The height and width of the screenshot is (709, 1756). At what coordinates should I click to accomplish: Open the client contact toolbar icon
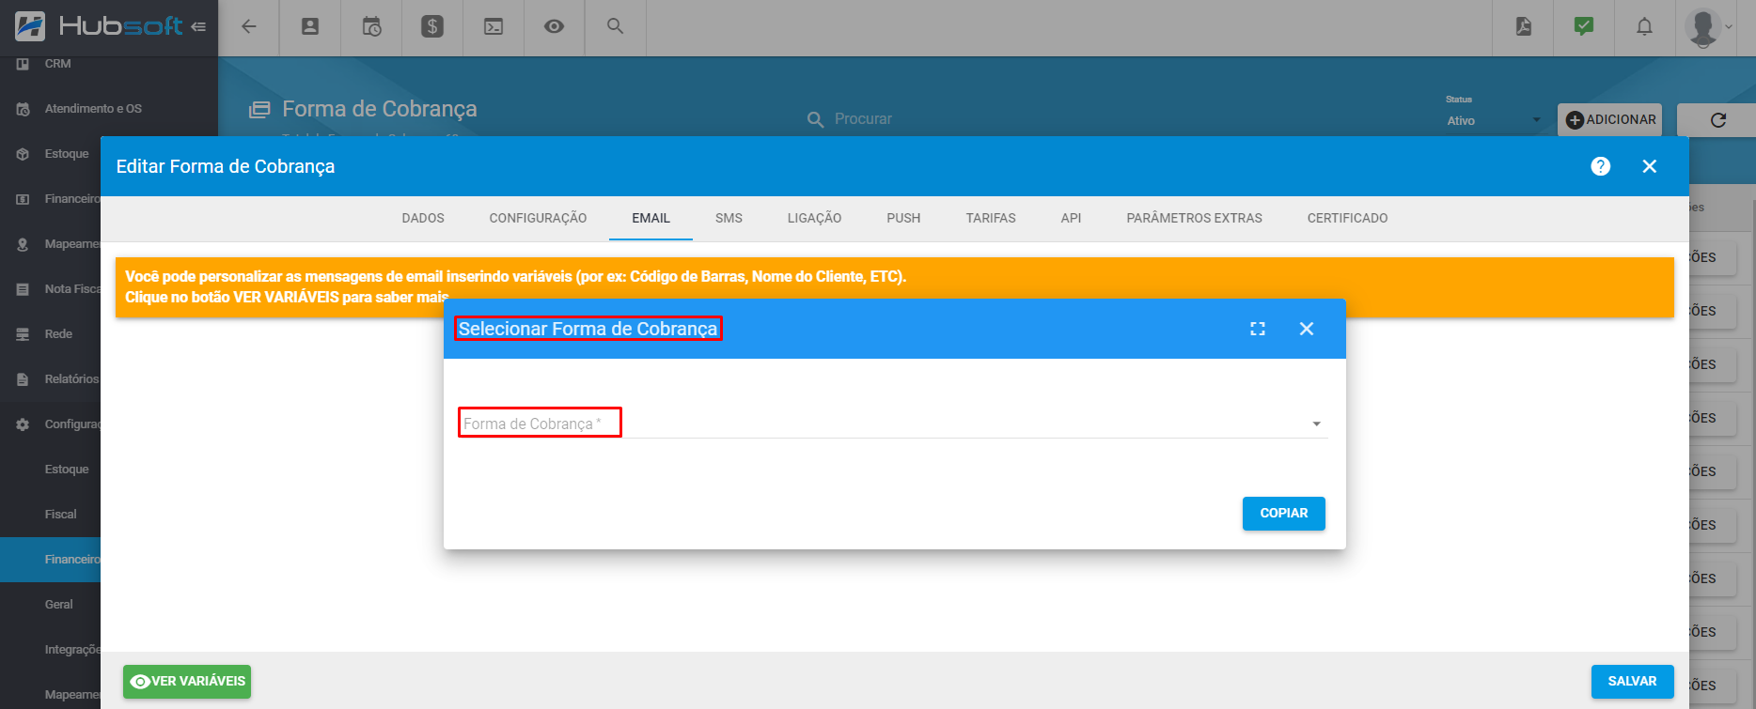(310, 26)
